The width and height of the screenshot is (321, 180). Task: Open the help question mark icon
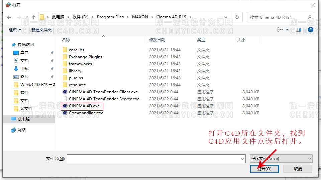click(x=311, y=30)
